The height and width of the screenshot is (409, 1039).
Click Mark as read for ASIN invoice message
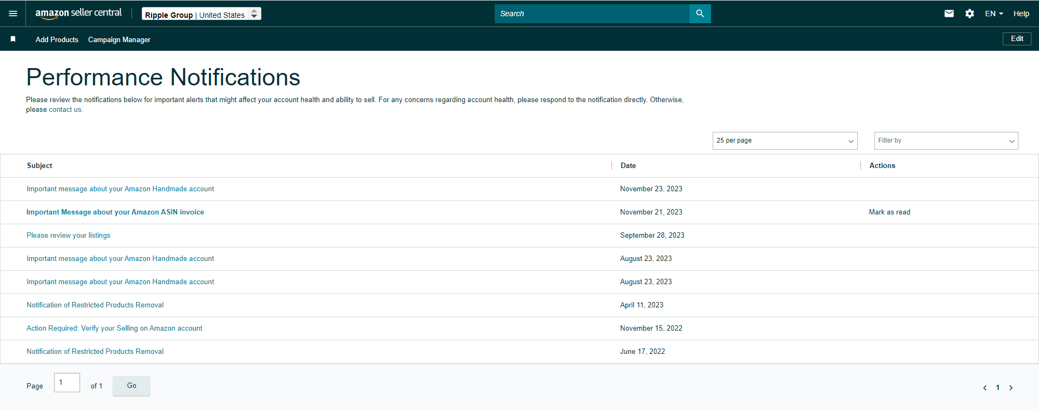click(x=890, y=212)
